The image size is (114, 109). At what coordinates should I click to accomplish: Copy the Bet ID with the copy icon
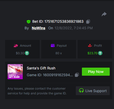tap(88, 21)
